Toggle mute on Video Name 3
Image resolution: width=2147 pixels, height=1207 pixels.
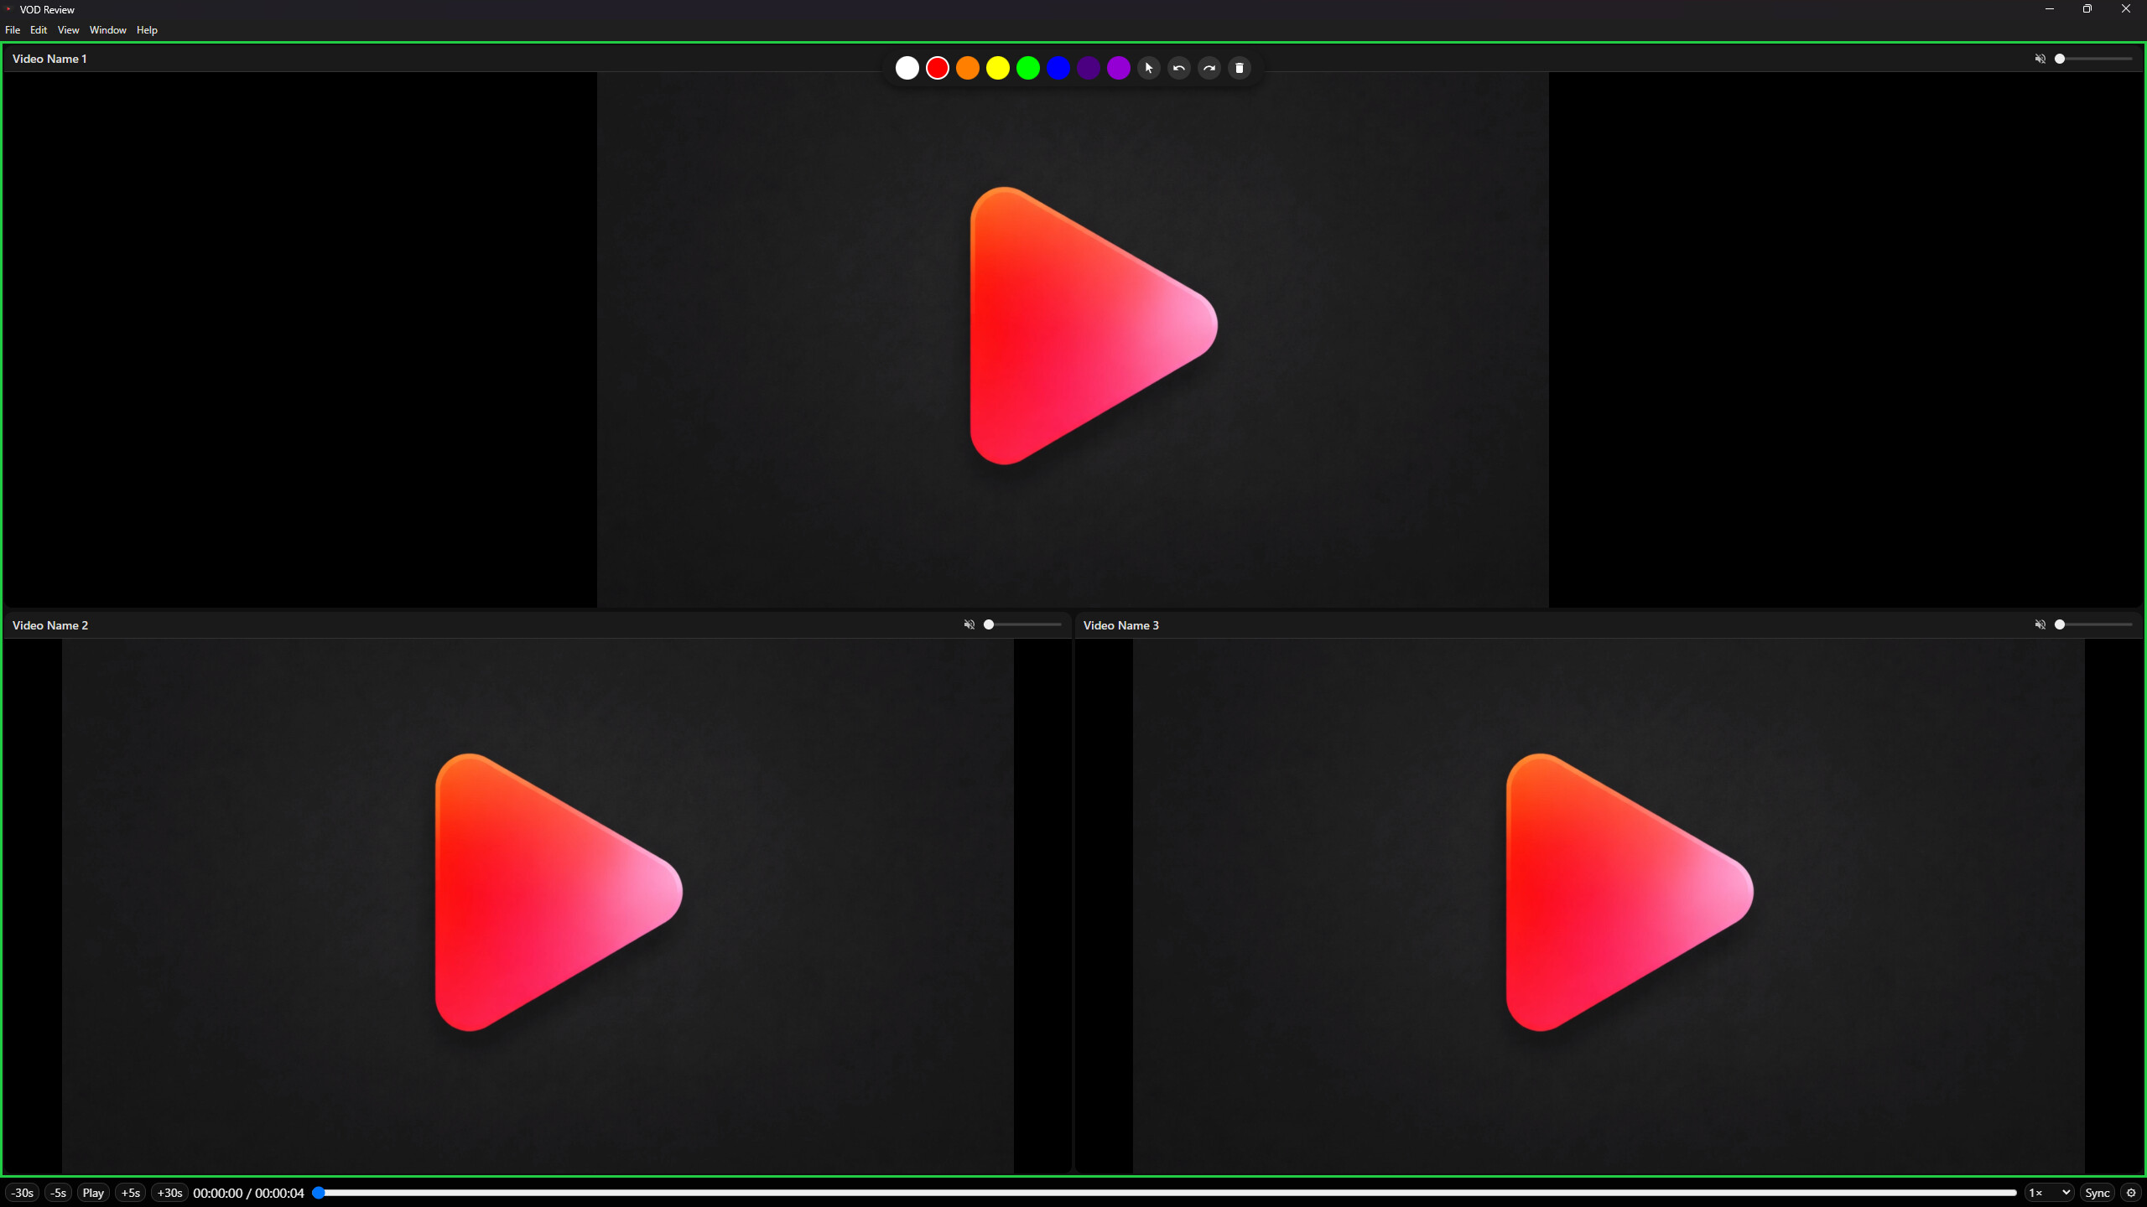tap(2039, 624)
